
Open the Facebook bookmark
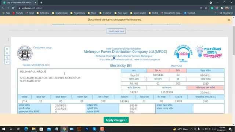[190, 13]
